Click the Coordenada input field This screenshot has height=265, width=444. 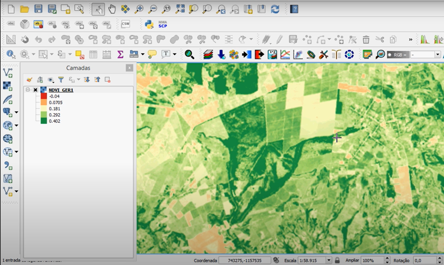point(245,260)
